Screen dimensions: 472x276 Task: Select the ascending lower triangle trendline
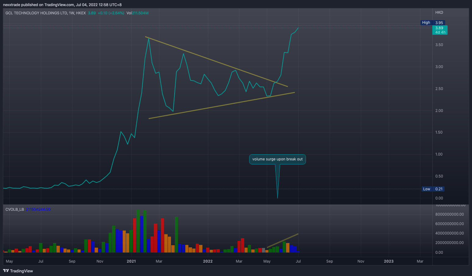click(221, 105)
